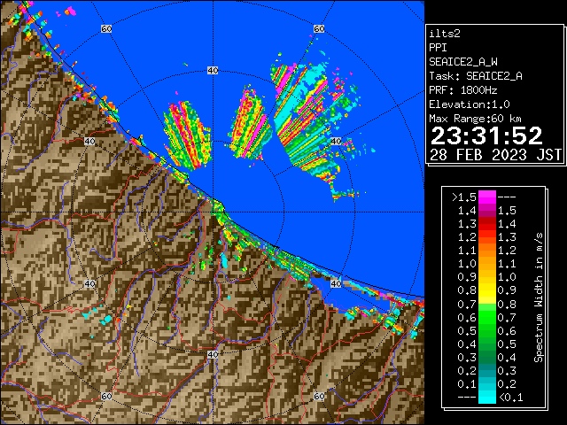Select the '---' label beside the magenta swatch
The image size is (567, 425).
coord(507,197)
